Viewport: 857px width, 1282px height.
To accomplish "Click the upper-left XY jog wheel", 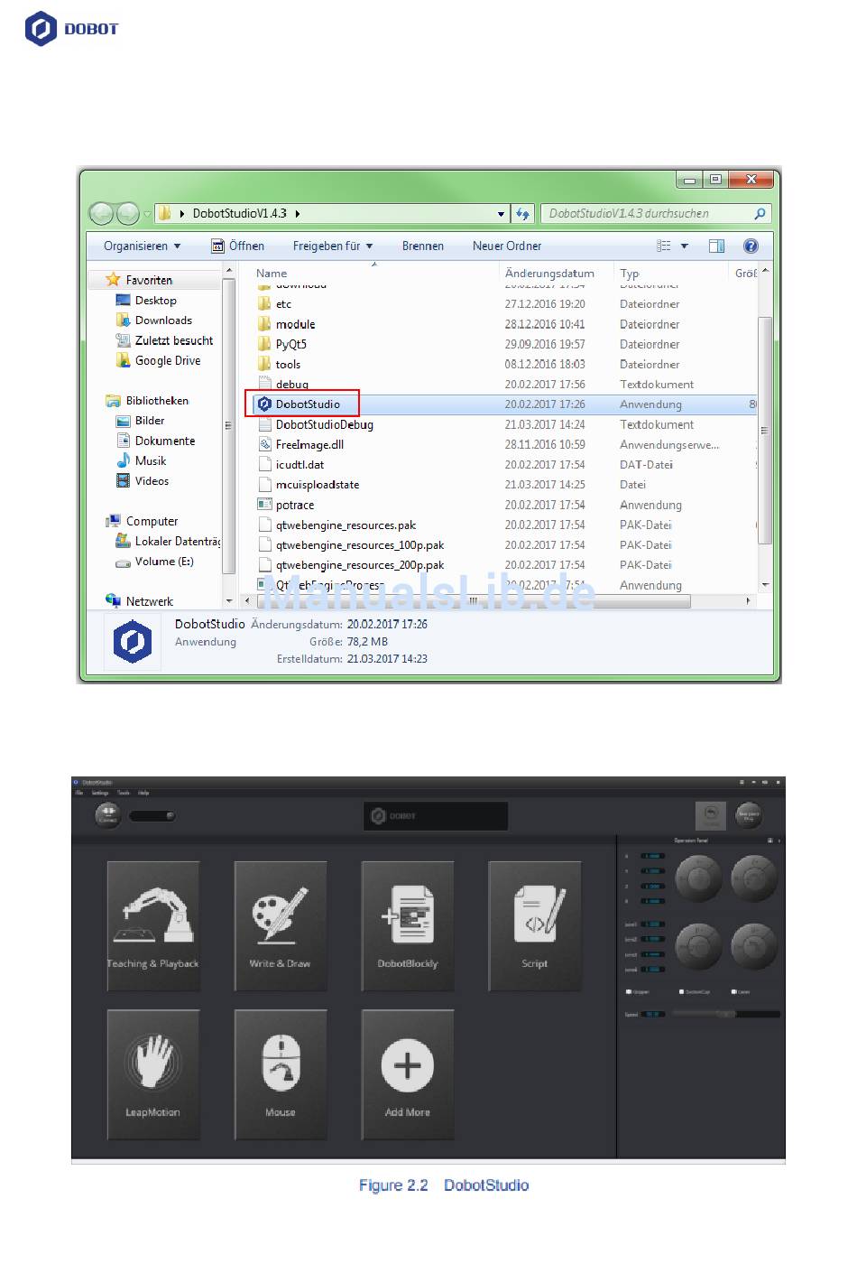I will click(x=699, y=878).
